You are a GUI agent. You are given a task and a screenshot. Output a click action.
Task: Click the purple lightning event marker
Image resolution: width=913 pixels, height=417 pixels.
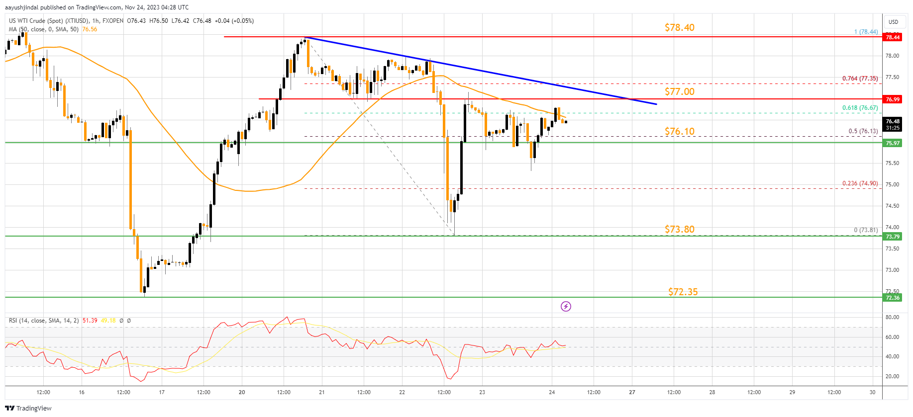pos(566,306)
